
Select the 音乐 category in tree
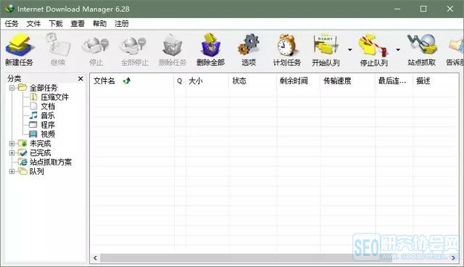tap(47, 115)
